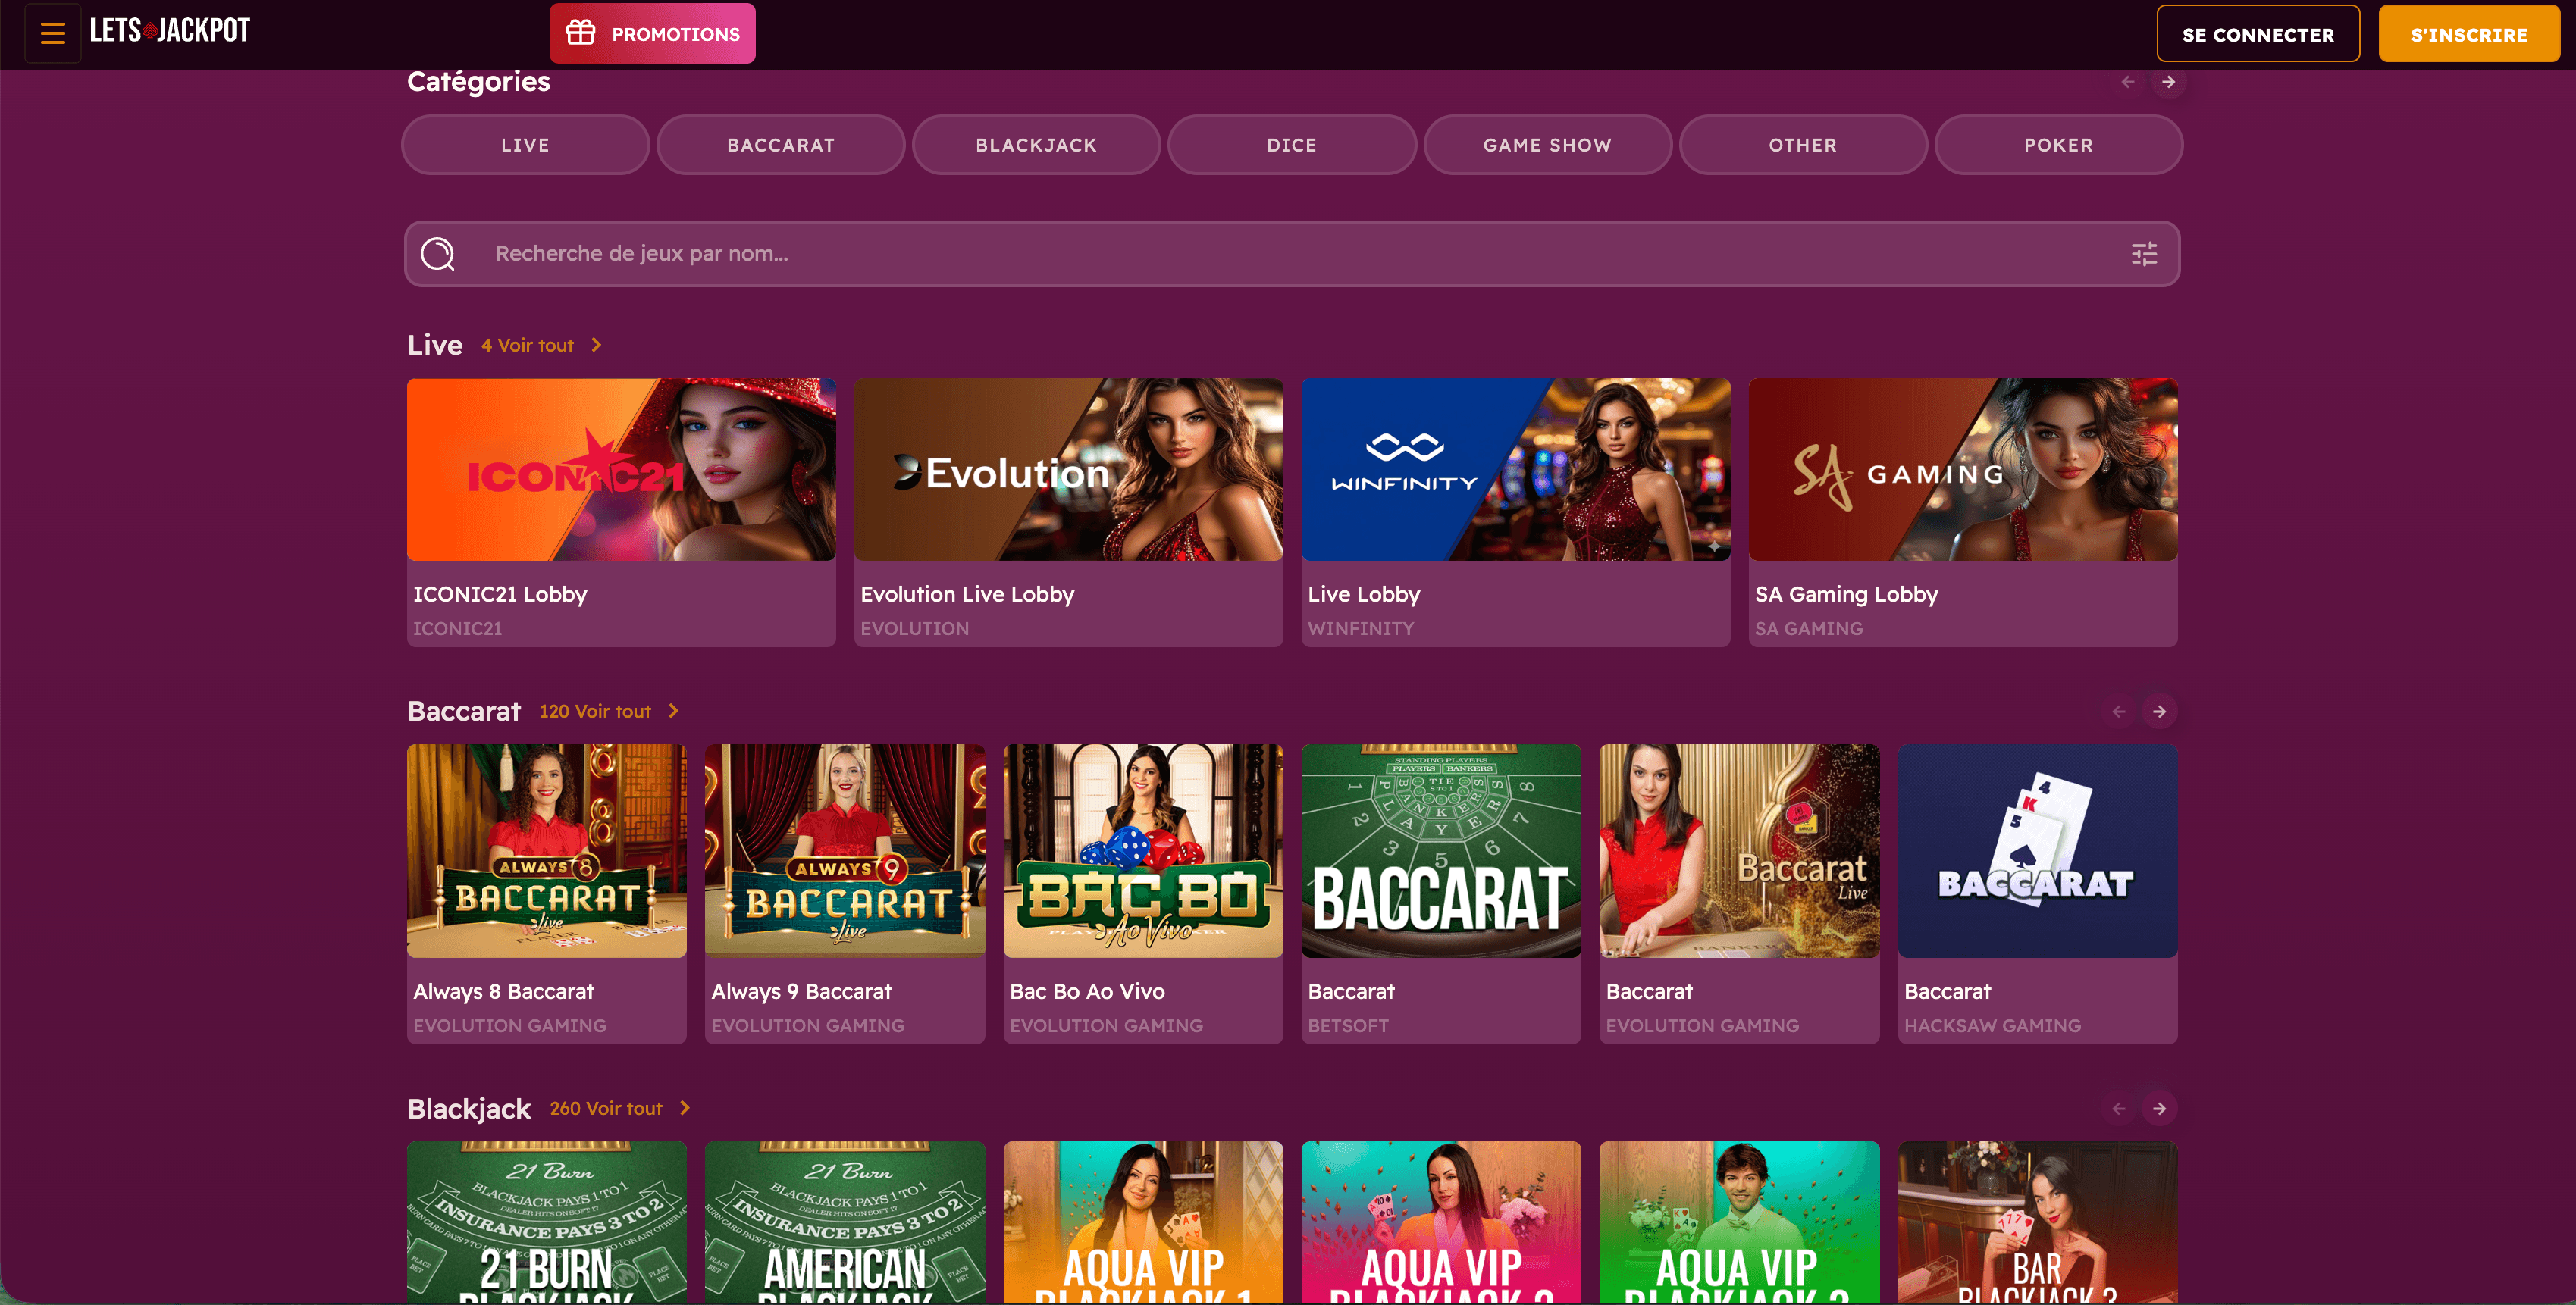This screenshot has width=2576, height=1305.
Task: Open the hamburger menu
Action: pos(53,34)
